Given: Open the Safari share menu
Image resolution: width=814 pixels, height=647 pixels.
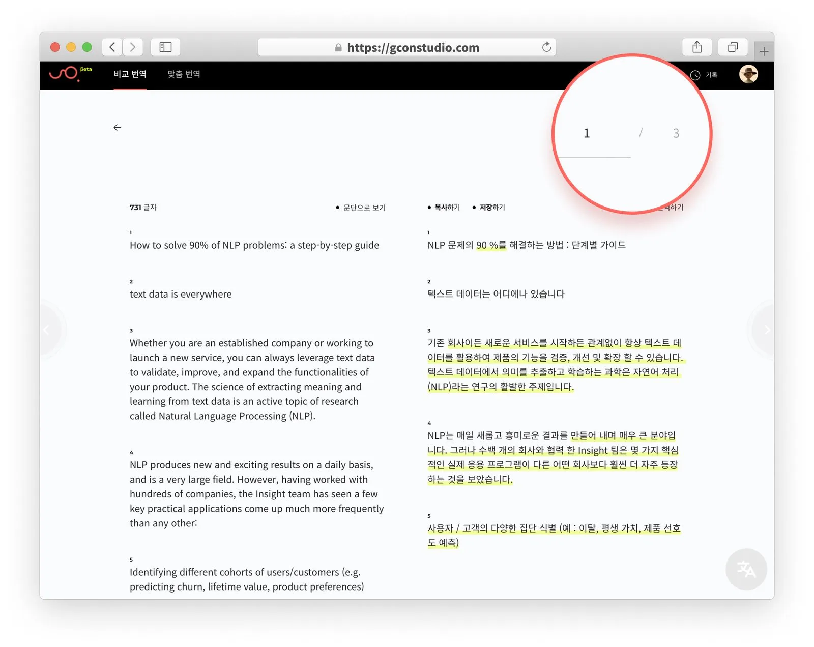Looking at the screenshot, I should tap(697, 47).
